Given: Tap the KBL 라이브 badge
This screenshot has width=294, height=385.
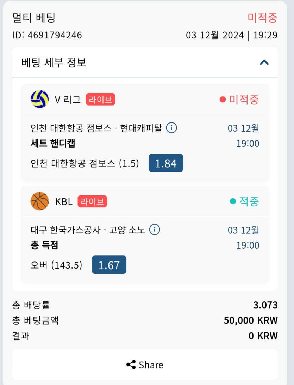Looking at the screenshot, I should point(92,201).
